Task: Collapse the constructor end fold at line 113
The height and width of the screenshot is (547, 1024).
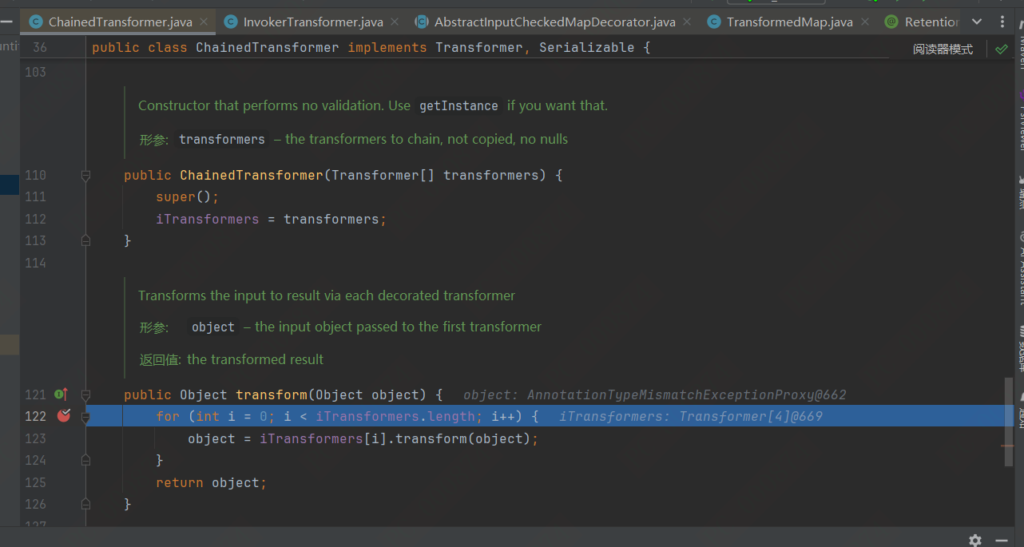Action: pyautogui.click(x=85, y=240)
